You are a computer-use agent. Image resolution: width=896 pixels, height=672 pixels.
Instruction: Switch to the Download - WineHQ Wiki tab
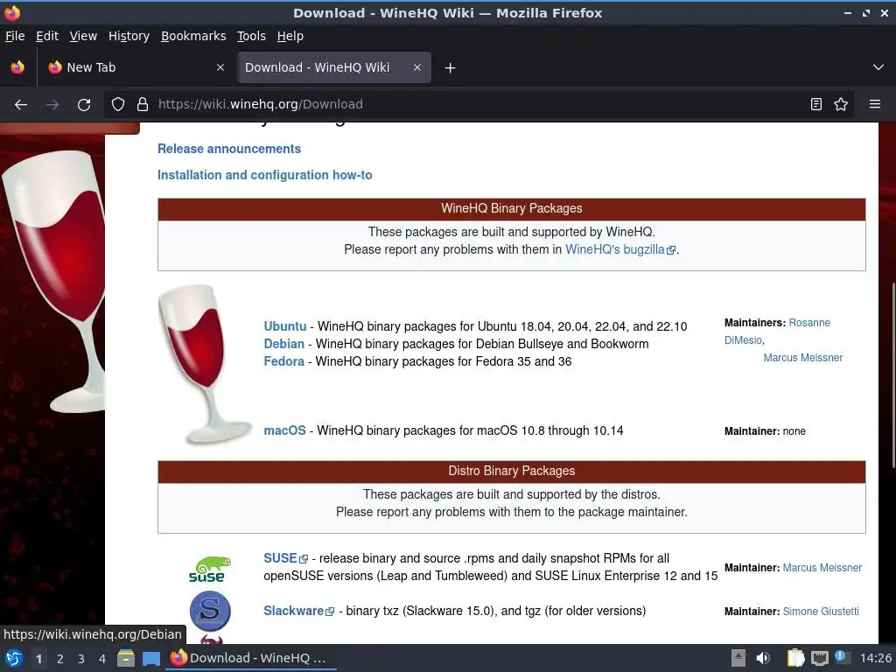coord(334,67)
